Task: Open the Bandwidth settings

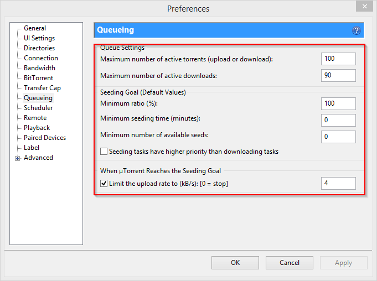Action: click(39, 68)
